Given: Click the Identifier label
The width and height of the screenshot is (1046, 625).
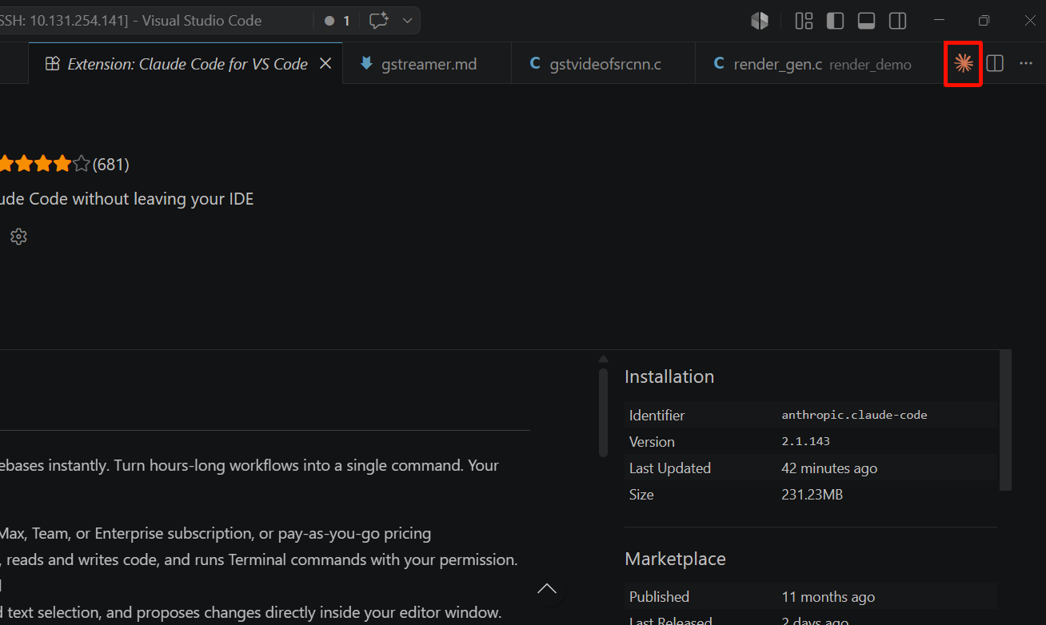Looking at the screenshot, I should coord(657,415).
